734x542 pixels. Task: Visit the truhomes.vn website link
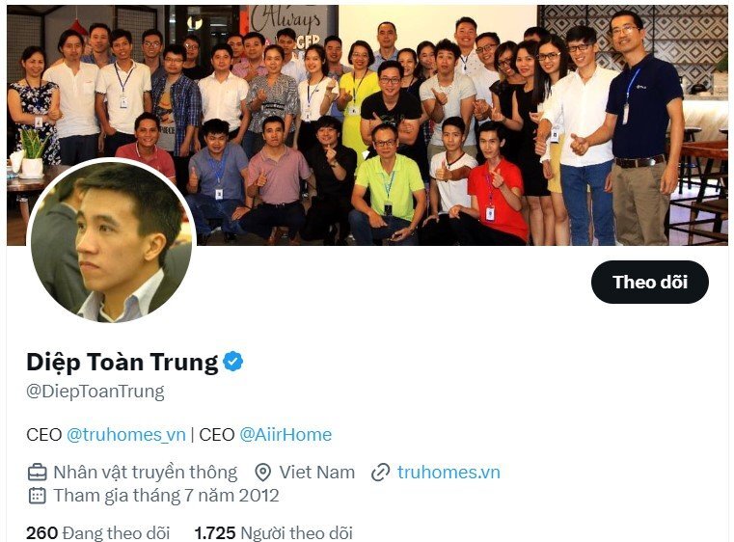(449, 472)
